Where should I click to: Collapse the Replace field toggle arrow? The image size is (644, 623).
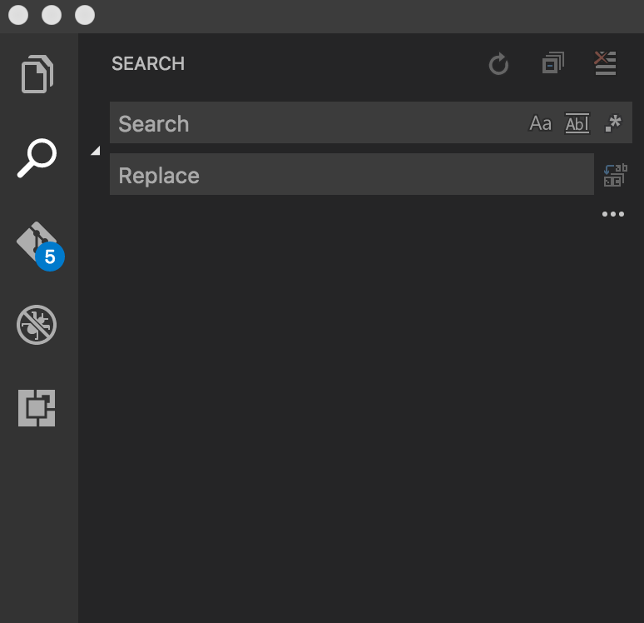pyautogui.click(x=96, y=151)
